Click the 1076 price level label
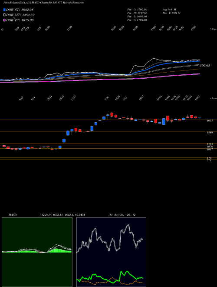This screenshot has height=287, width=217. pyautogui.click(x=210, y=147)
